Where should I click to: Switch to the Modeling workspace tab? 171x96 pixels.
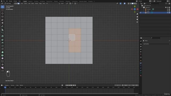[30, 1]
